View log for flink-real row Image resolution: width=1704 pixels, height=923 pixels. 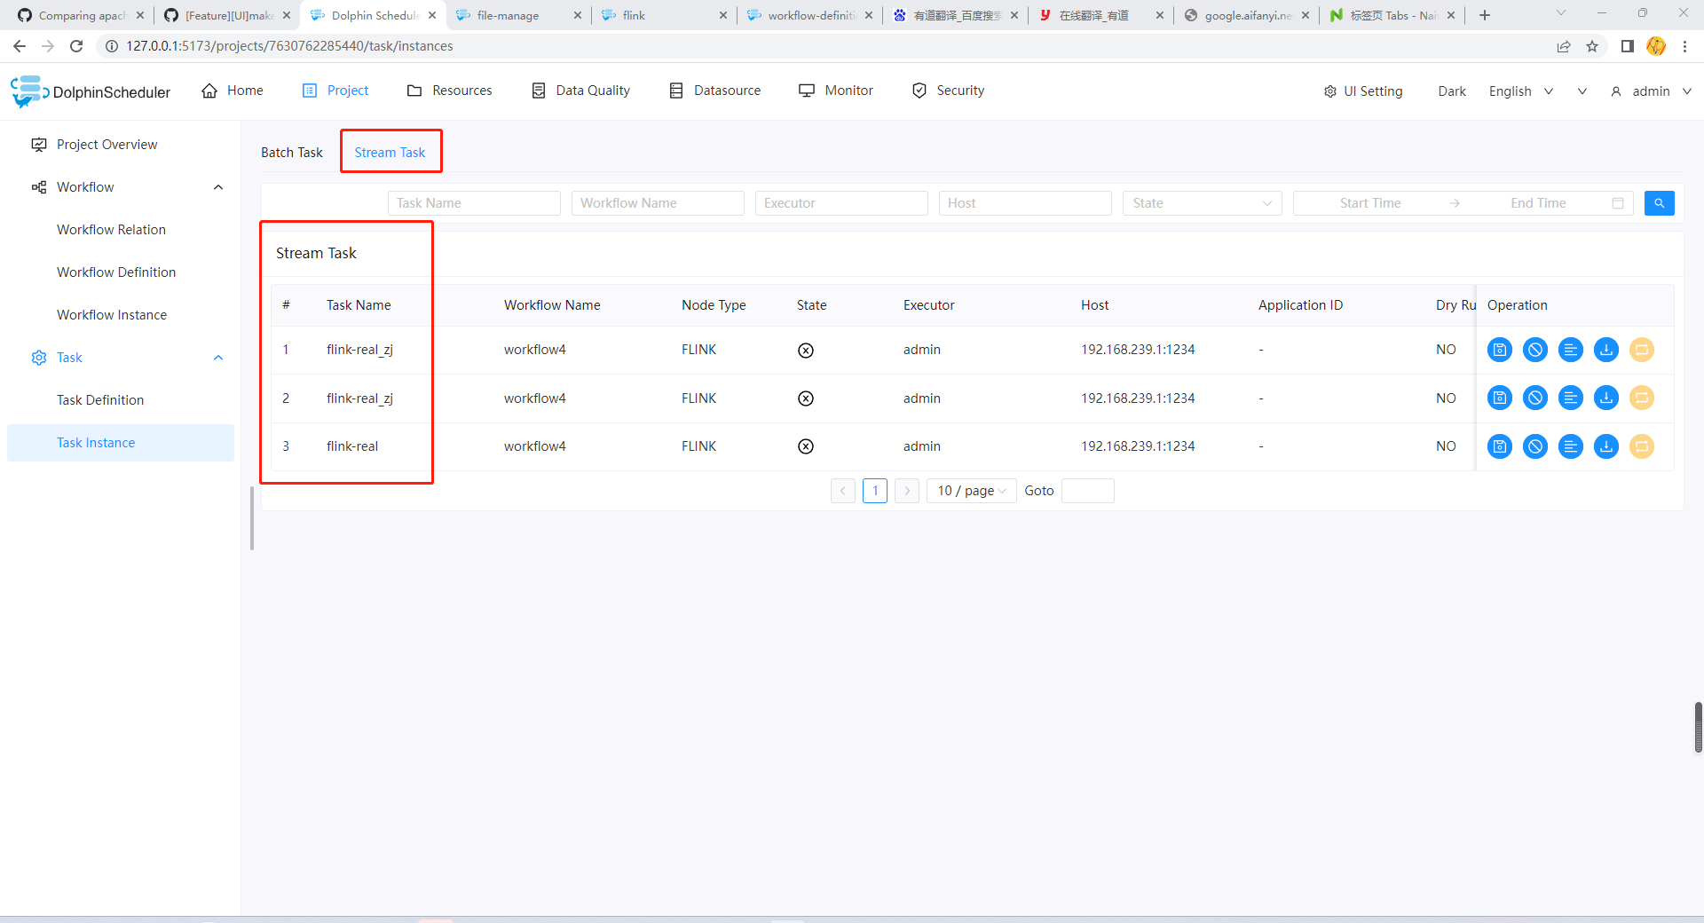(x=1571, y=446)
